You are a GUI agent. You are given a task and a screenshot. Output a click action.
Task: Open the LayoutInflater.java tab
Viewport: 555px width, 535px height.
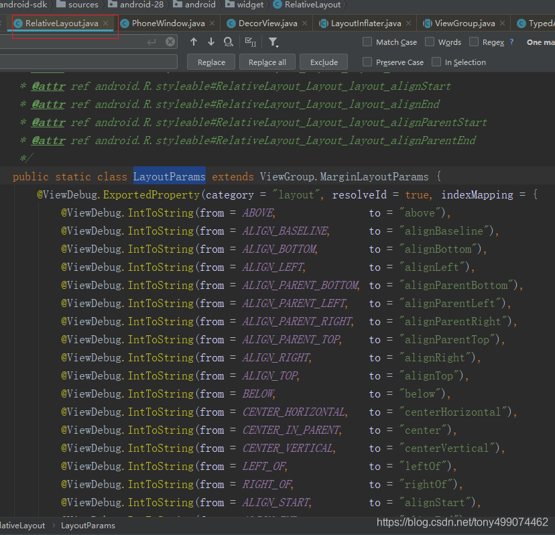point(366,23)
